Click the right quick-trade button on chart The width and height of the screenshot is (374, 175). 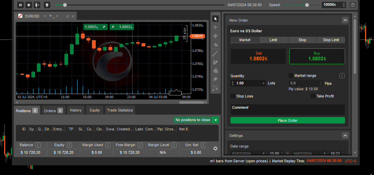[x=122, y=27]
